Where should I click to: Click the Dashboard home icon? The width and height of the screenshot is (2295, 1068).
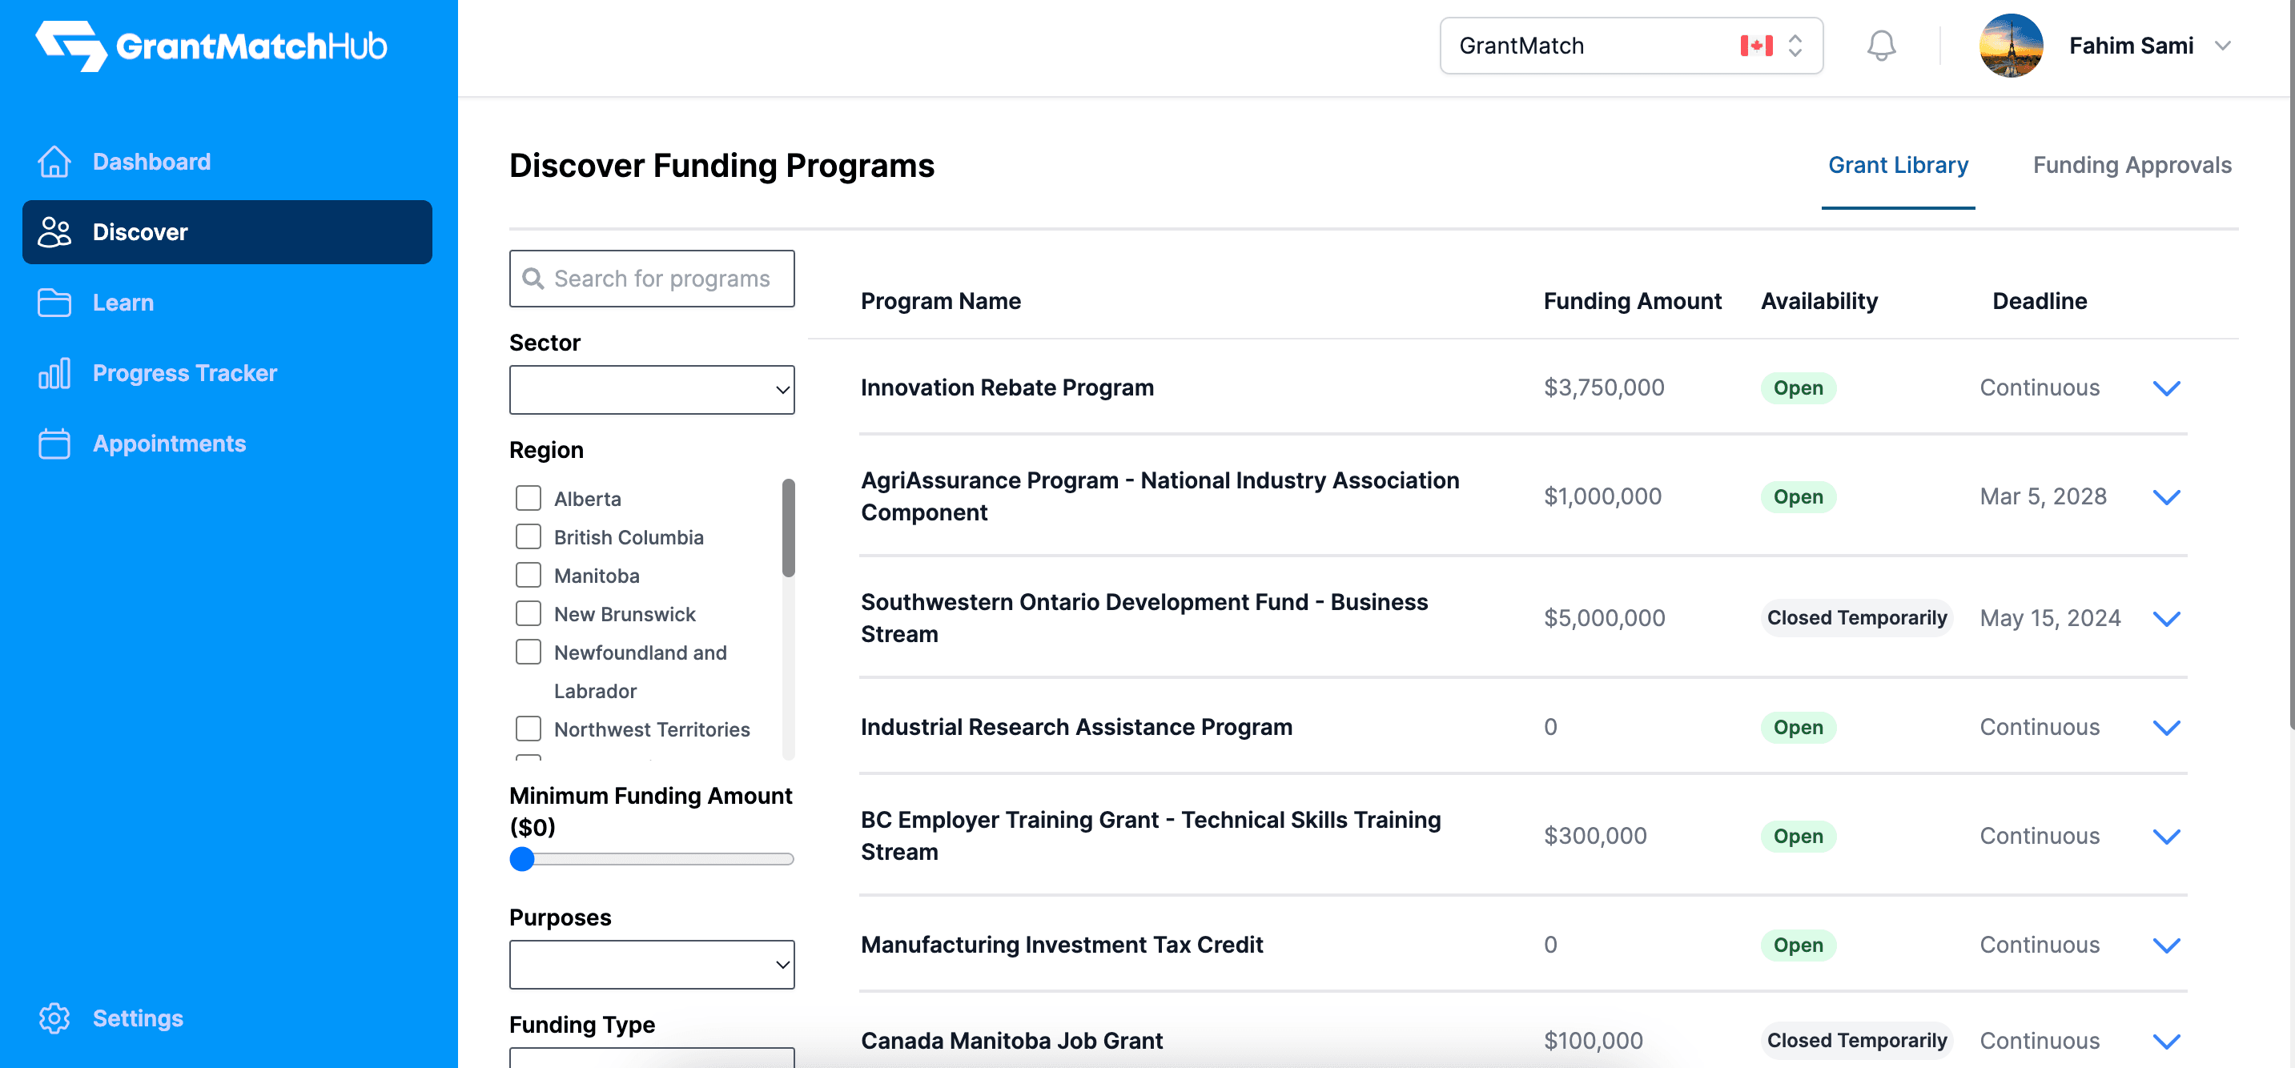[x=54, y=161]
